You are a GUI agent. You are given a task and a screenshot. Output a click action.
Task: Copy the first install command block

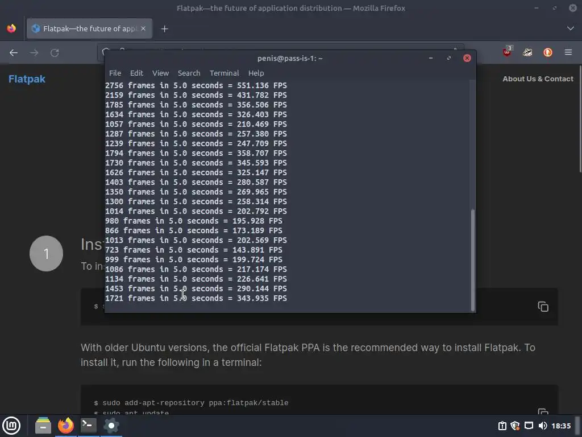pos(543,307)
